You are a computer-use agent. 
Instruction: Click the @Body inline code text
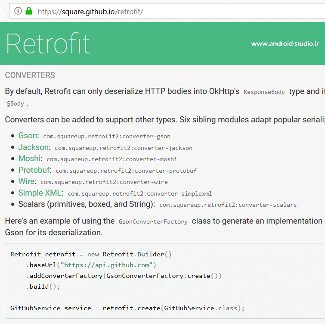[x=15, y=103]
